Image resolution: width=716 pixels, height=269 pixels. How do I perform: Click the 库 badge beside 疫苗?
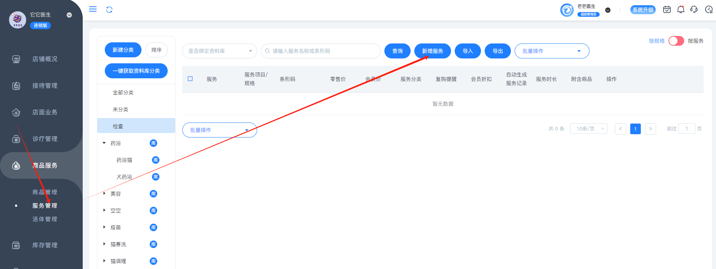coord(153,227)
